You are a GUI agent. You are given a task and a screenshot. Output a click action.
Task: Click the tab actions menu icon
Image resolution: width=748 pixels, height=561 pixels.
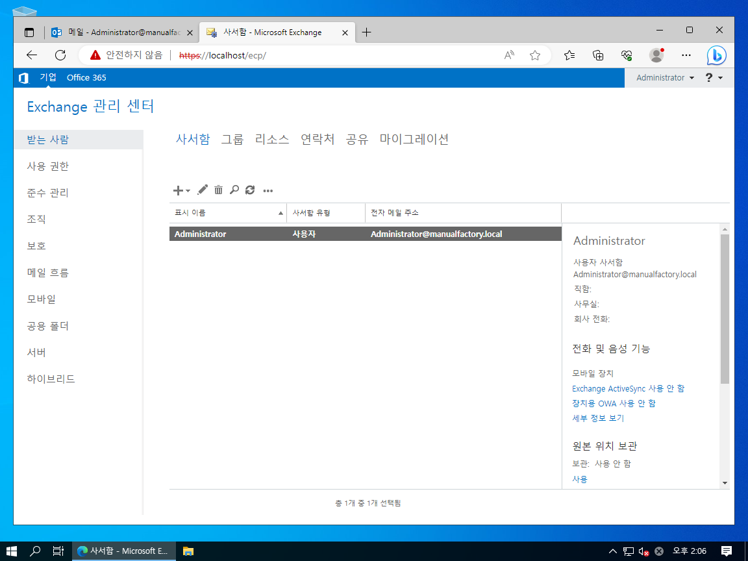coord(29,32)
